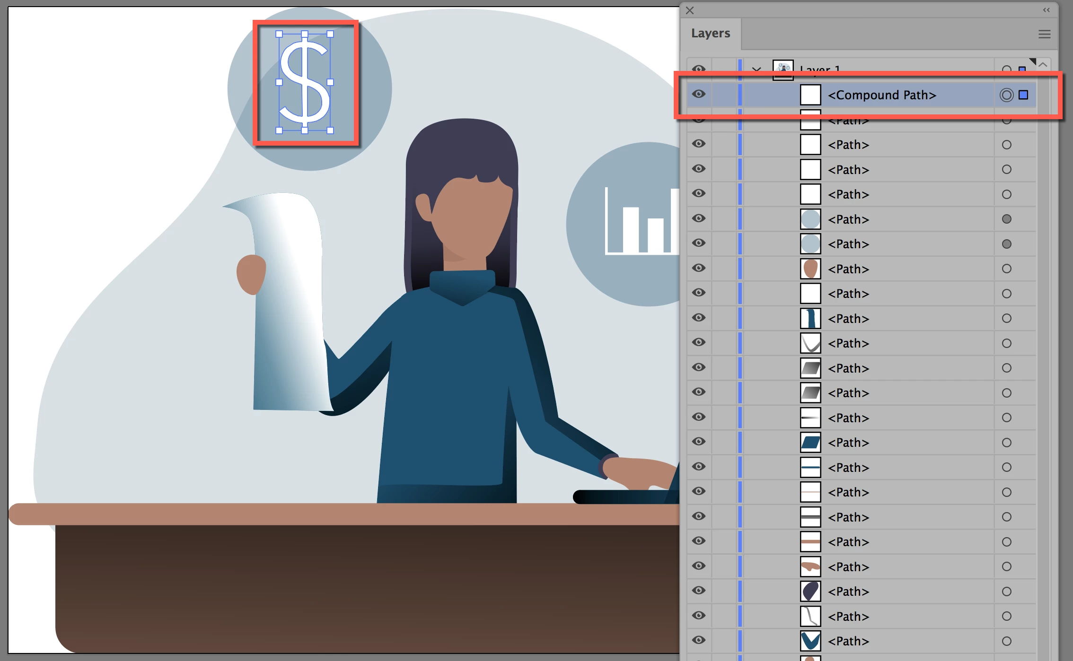
Task: Select the Layers tab
Action: coord(710,33)
